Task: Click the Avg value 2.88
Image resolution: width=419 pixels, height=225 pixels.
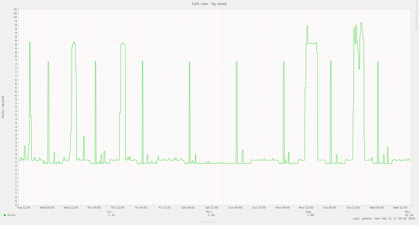Action: click(x=310, y=215)
